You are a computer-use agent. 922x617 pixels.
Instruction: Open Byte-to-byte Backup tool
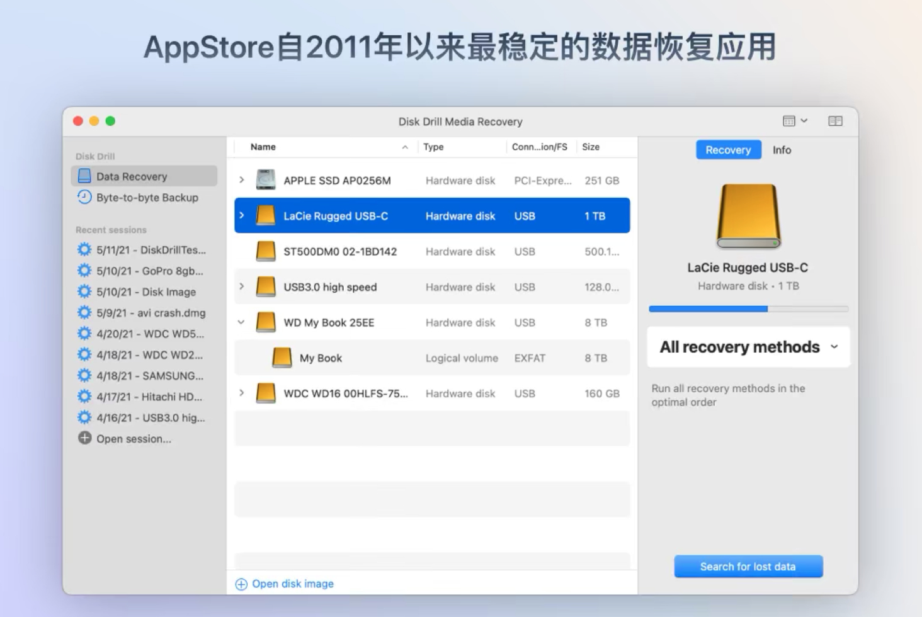pyautogui.click(x=146, y=197)
